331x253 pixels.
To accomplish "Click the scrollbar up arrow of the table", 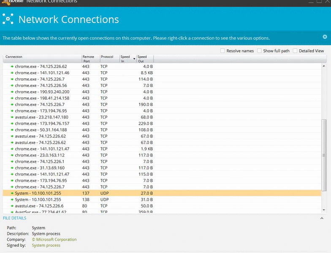I will (324, 66).
